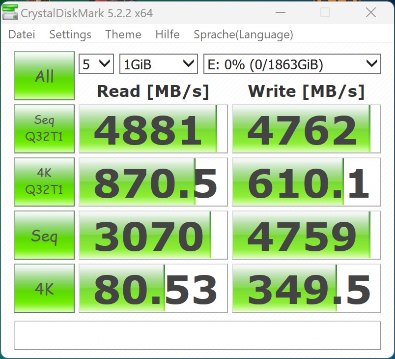Run the plain Seq test
Image resolution: width=395 pixels, height=359 pixels.
click(44, 235)
